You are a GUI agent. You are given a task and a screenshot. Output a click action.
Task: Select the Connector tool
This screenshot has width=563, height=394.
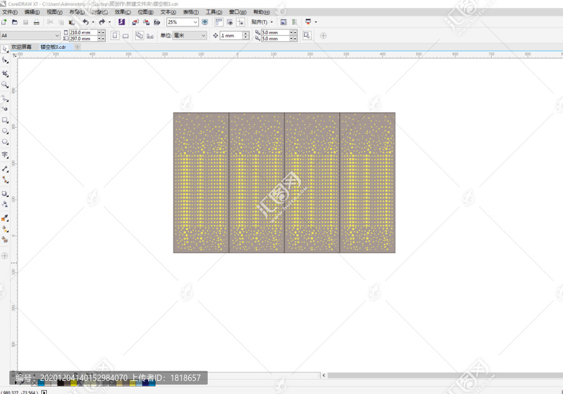tap(4, 179)
